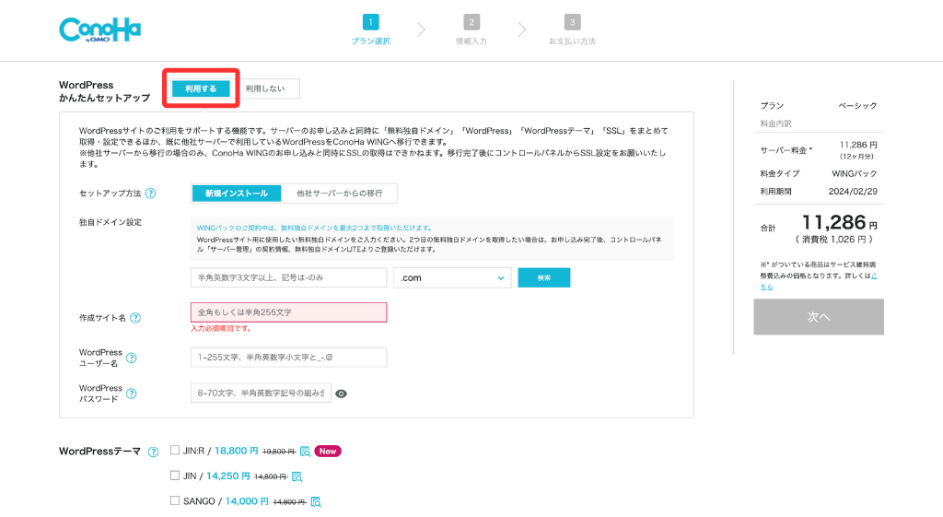Open help icon for WordPress ユーザー名

point(131,358)
